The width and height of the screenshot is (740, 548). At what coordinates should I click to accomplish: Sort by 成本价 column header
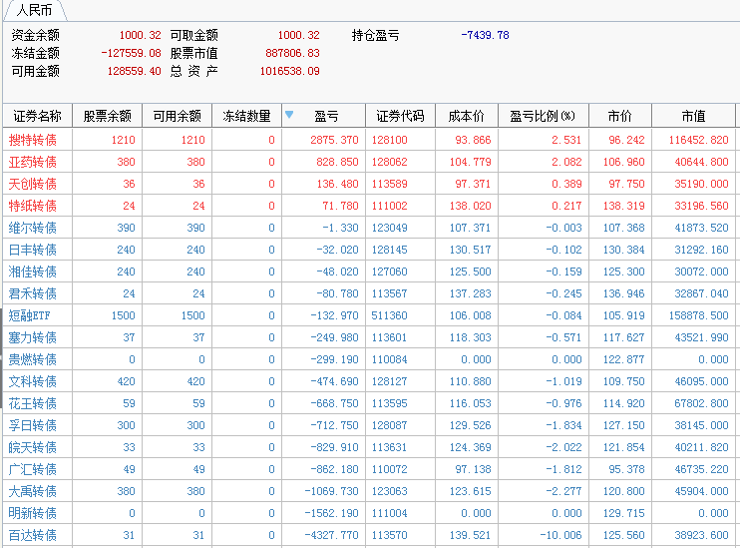[x=467, y=116]
